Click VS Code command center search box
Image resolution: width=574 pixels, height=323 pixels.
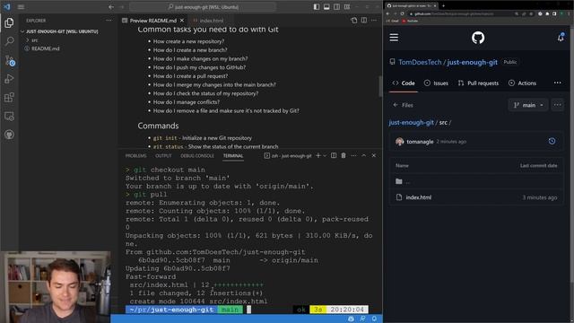point(203,7)
